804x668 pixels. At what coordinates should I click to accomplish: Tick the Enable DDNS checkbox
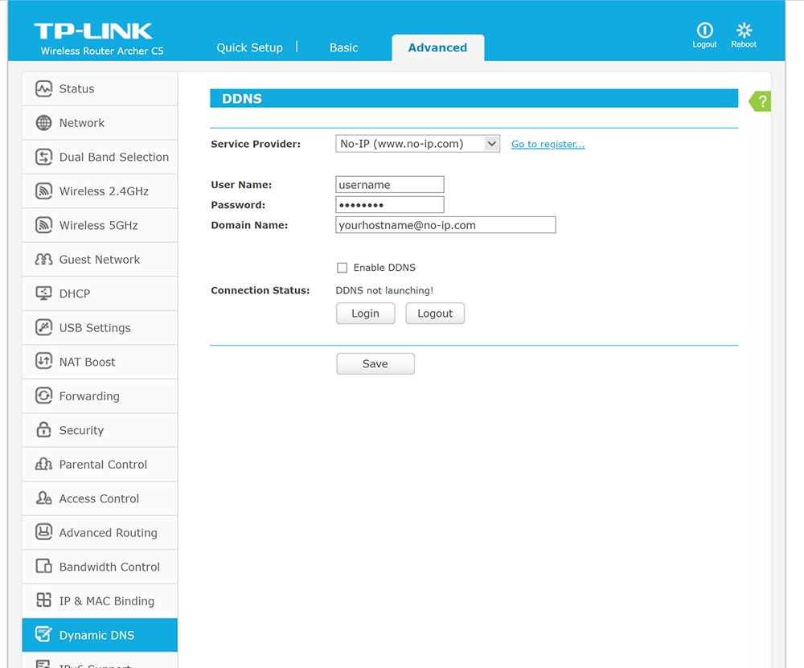click(342, 268)
